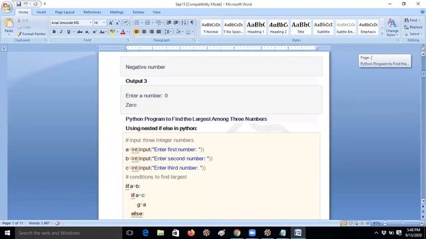
Task: Open the View tab
Action: pyautogui.click(x=156, y=12)
